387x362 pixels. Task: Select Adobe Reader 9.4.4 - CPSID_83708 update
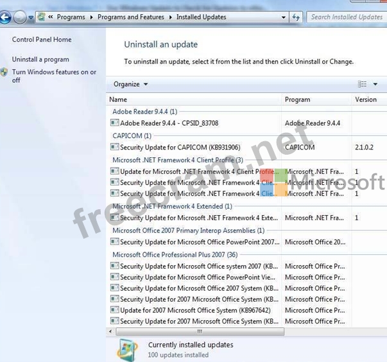[x=169, y=123]
